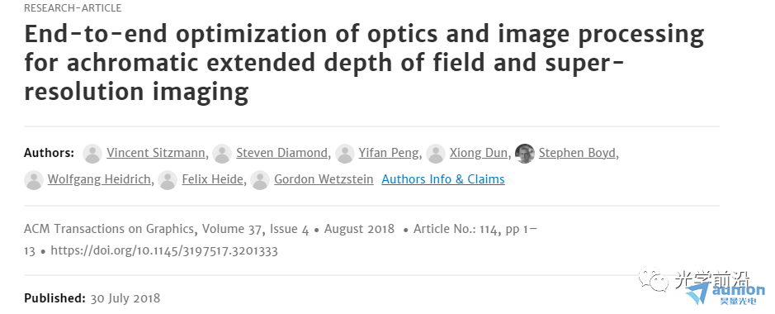775x314 pixels.
Task: Click Yifan Peng's avatar icon
Action: (x=344, y=154)
